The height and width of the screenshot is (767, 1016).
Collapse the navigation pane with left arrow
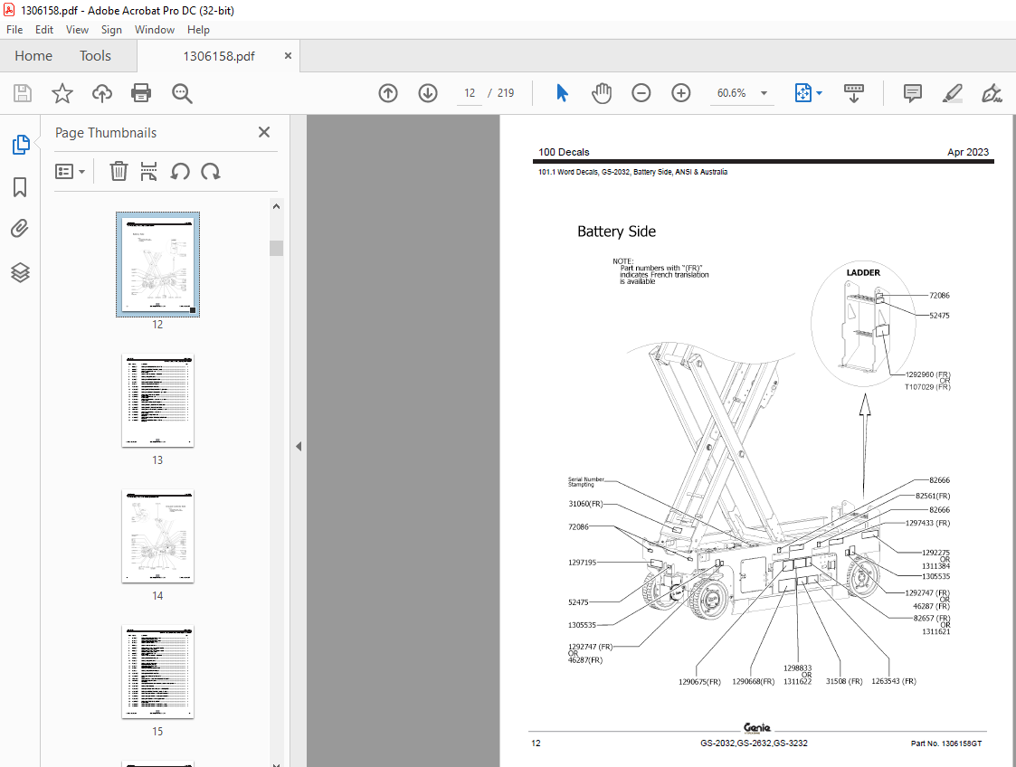(298, 446)
